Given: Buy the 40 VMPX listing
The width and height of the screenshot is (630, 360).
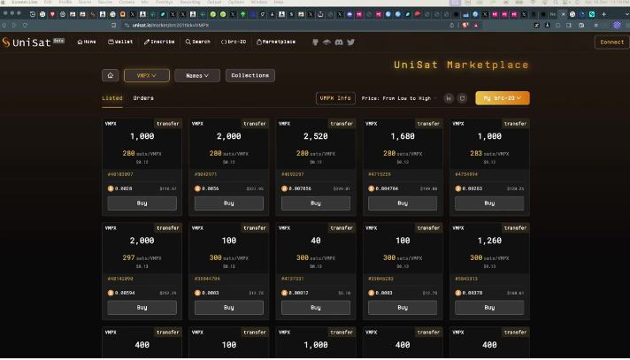Looking at the screenshot, I should click(x=316, y=308).
